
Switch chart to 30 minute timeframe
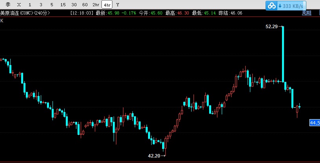point(74,5)
